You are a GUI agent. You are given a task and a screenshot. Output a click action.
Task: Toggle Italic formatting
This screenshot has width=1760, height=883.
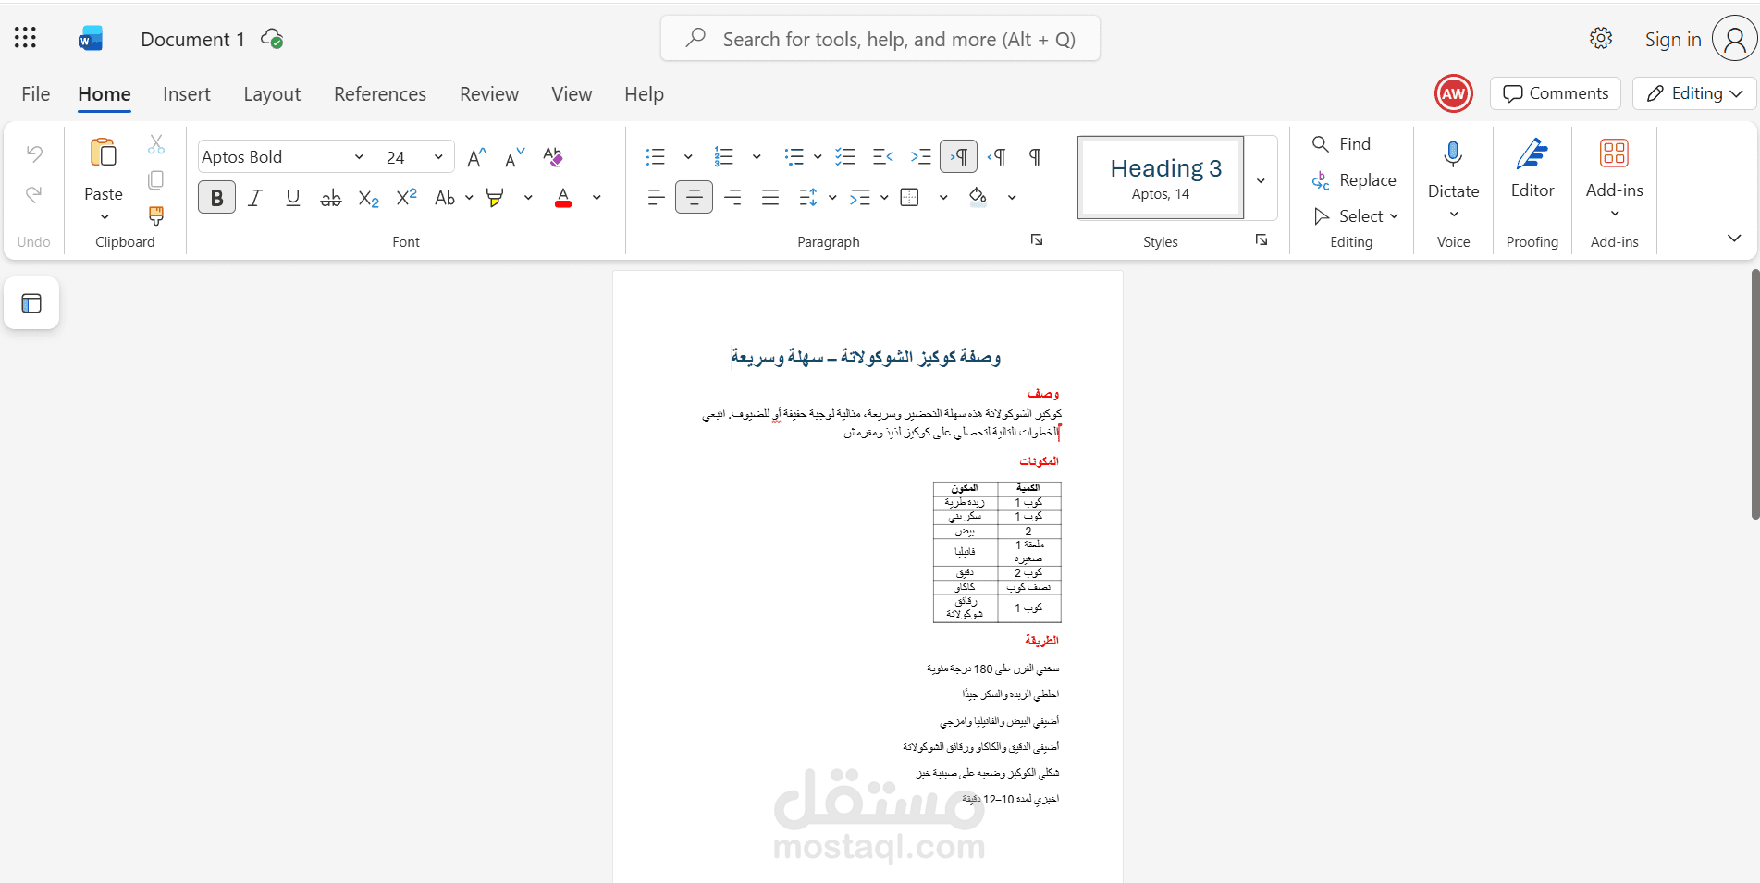click(255, 198)
